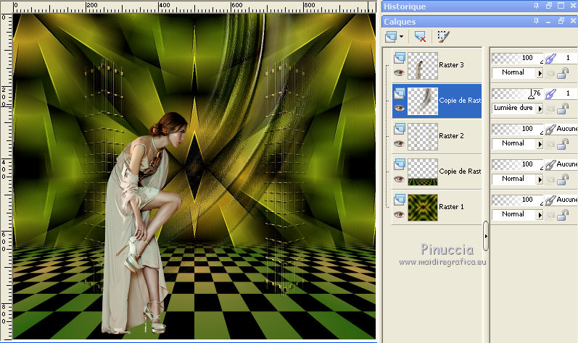Click the Delete layer icon
The width and height of the screenshot is (578, 343).
(x=420, y=35)
